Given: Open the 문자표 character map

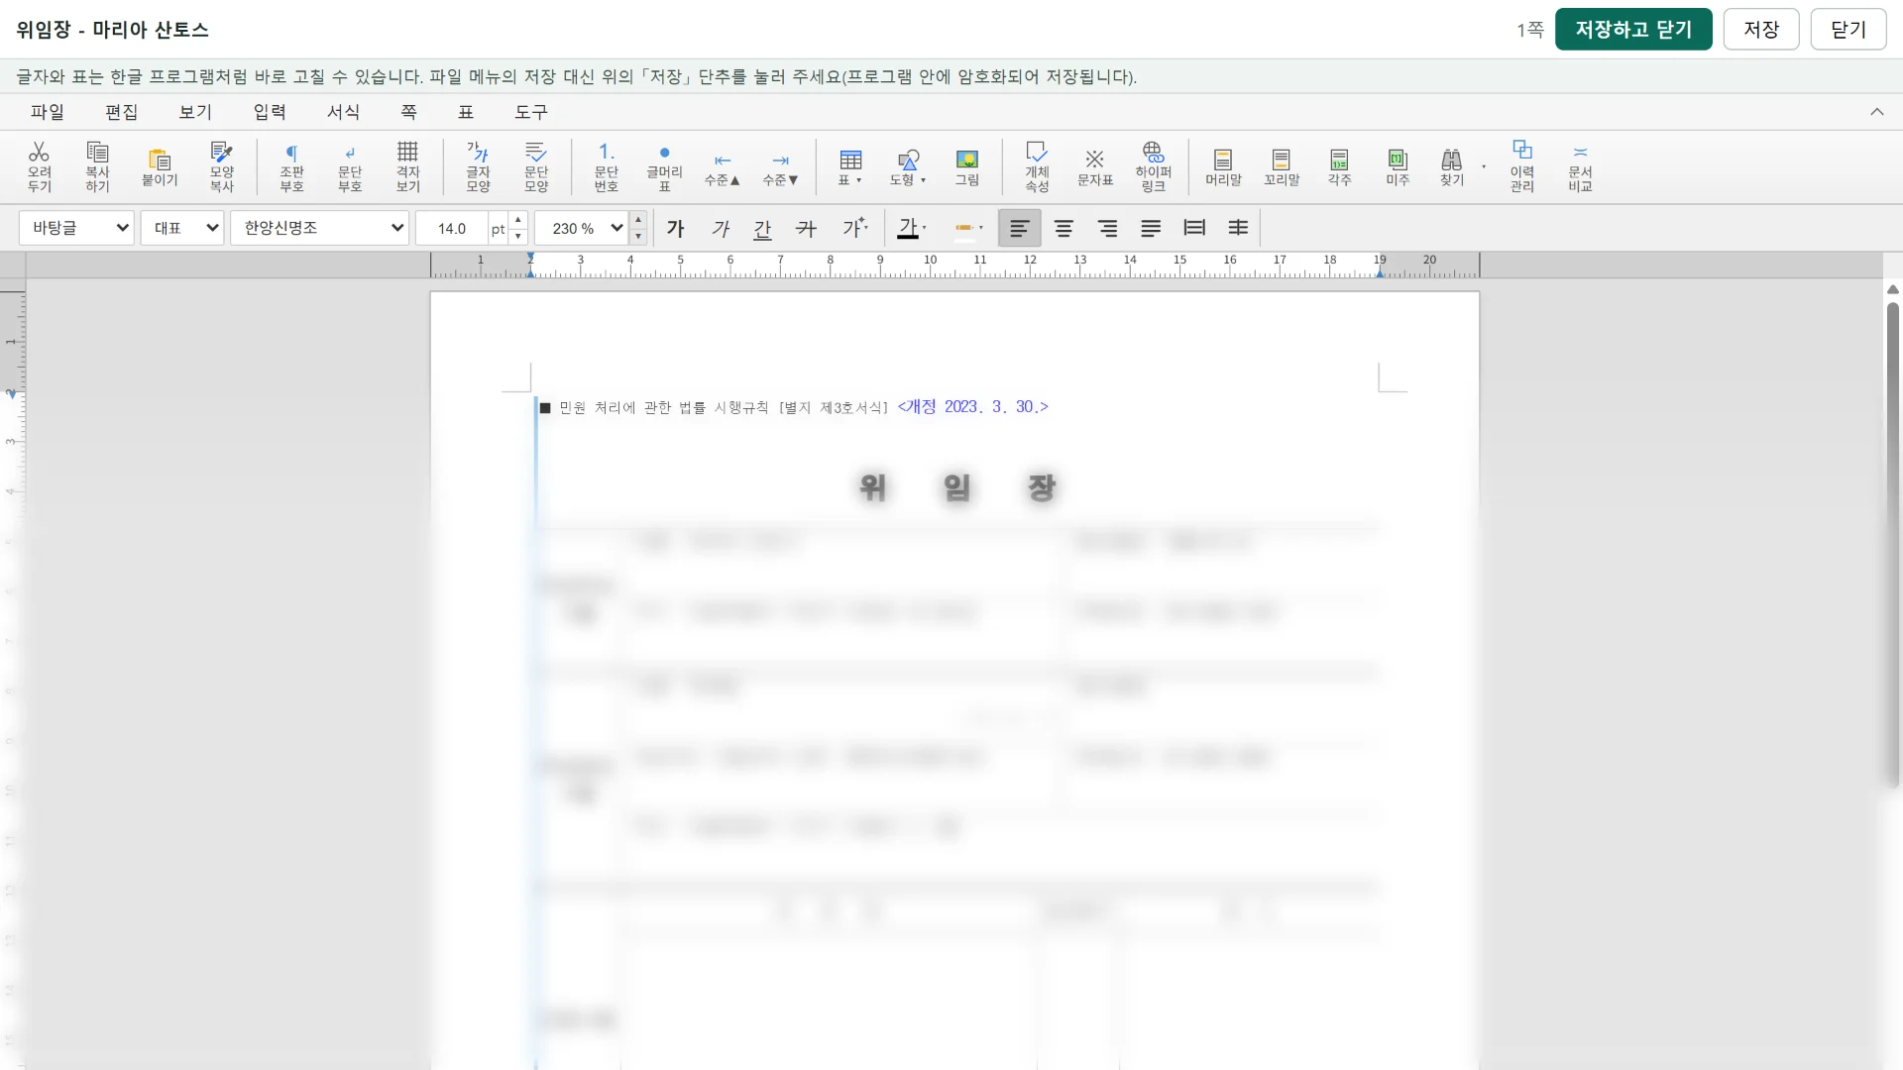Looking at the screenshot, I should [x=1095, y=165].
